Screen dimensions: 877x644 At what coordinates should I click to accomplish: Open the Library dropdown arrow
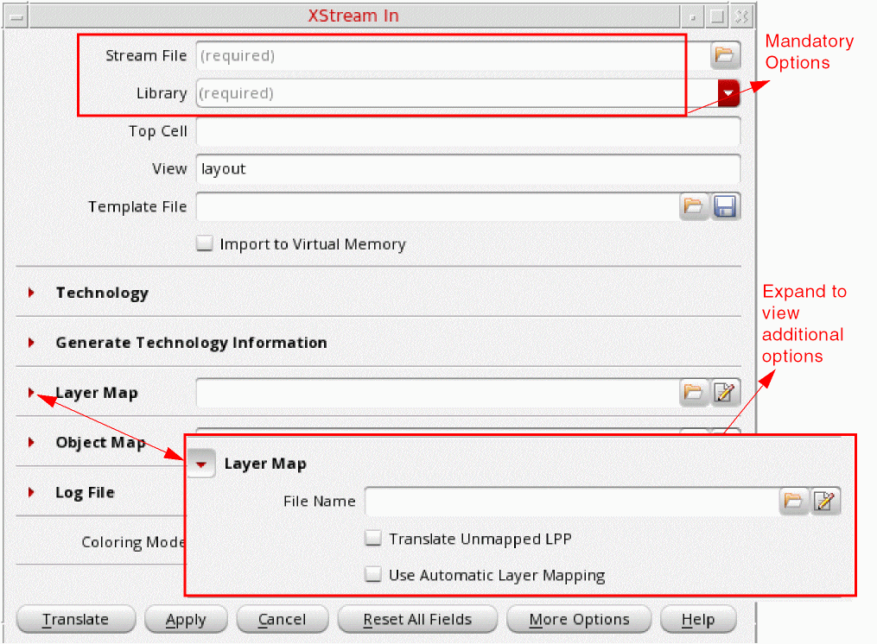728,93
